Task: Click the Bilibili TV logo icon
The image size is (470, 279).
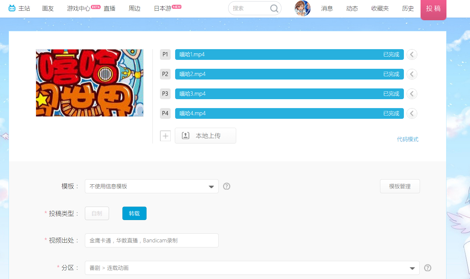Action: pyautogui.click(x=12, y=8)
